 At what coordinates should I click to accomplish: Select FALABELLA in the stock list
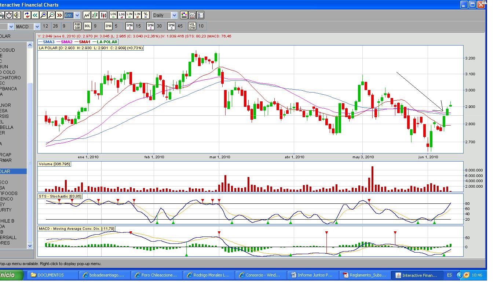(x=7, y=127)
